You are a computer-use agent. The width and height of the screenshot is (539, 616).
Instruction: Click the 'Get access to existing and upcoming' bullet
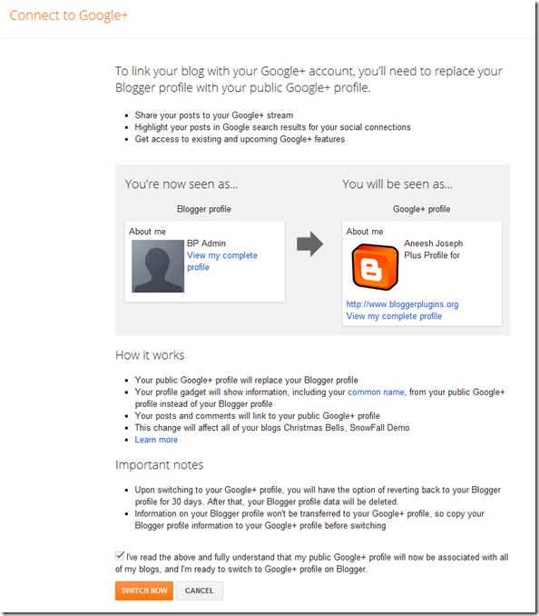tap(240, 139)
